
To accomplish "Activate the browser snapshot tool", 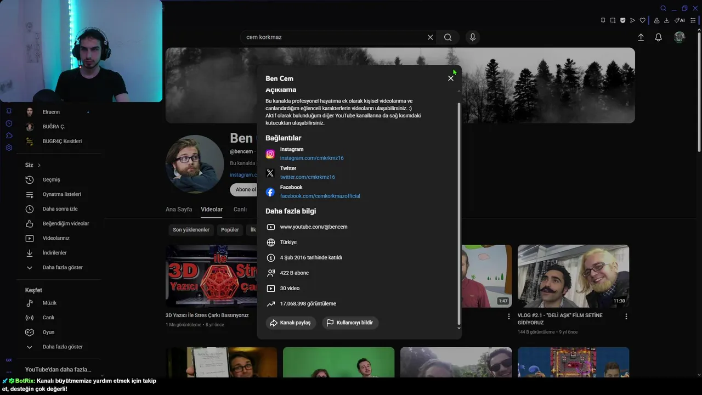I will tap(613, 20).
